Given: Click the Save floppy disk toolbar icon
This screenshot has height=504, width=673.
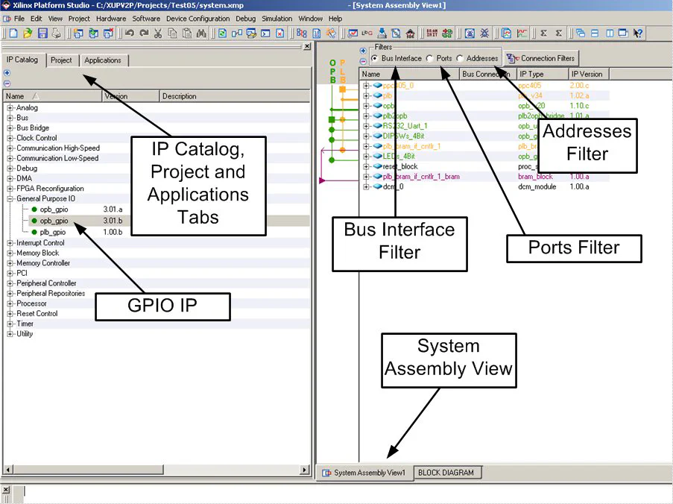Looking at the screenshot, I should click(42, 34).
